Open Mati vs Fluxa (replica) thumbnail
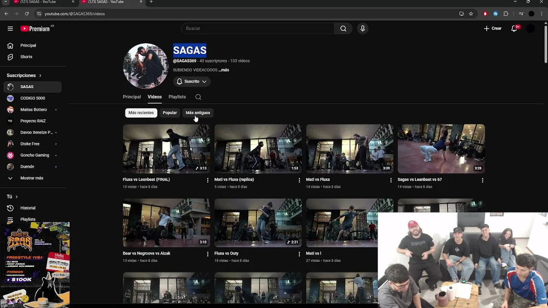548x308 pixels. click(258, 149)
